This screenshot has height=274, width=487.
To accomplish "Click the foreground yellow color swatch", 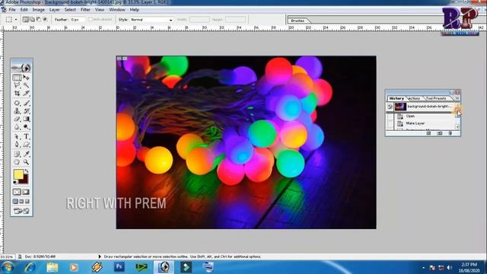I will click(18, 174).
